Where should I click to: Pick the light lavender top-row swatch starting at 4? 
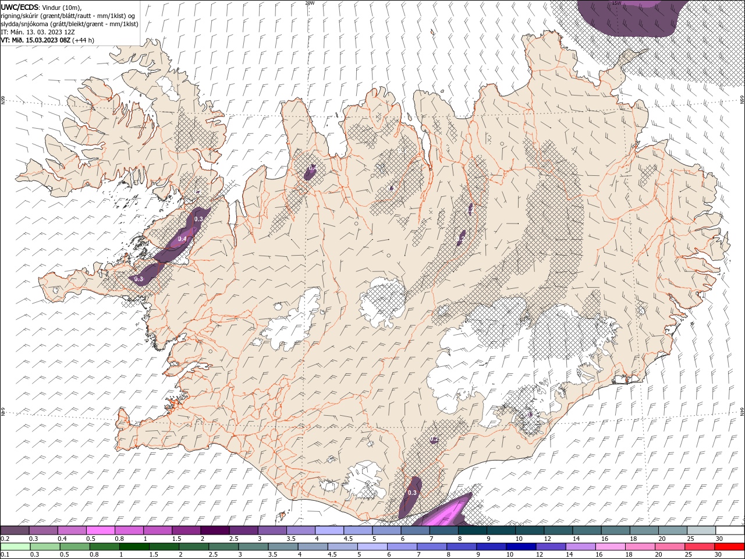[x=329, y=530]
